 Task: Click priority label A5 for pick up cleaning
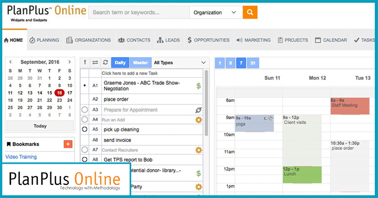pos(95,129)
